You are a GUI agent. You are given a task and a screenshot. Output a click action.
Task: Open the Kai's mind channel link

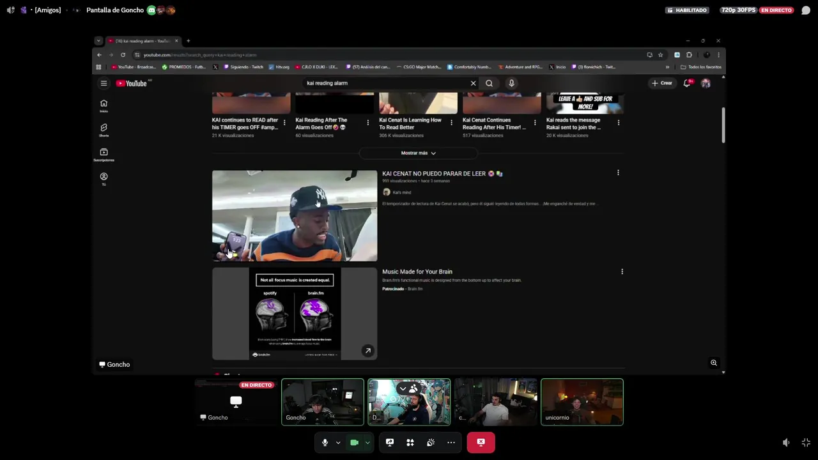click(402, 192)
